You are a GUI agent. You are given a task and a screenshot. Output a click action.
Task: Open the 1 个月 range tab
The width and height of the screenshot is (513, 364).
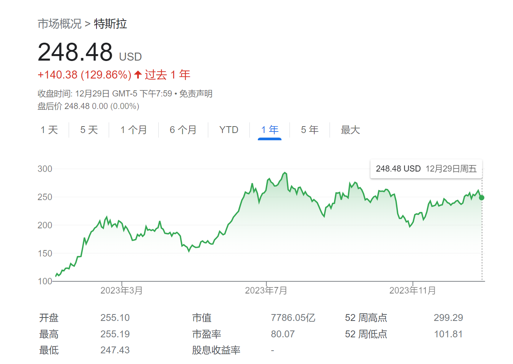click(133, 130)
